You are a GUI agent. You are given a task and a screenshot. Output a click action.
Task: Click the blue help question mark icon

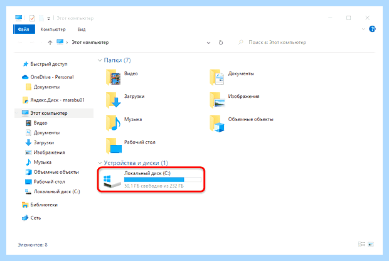[372, 29]
